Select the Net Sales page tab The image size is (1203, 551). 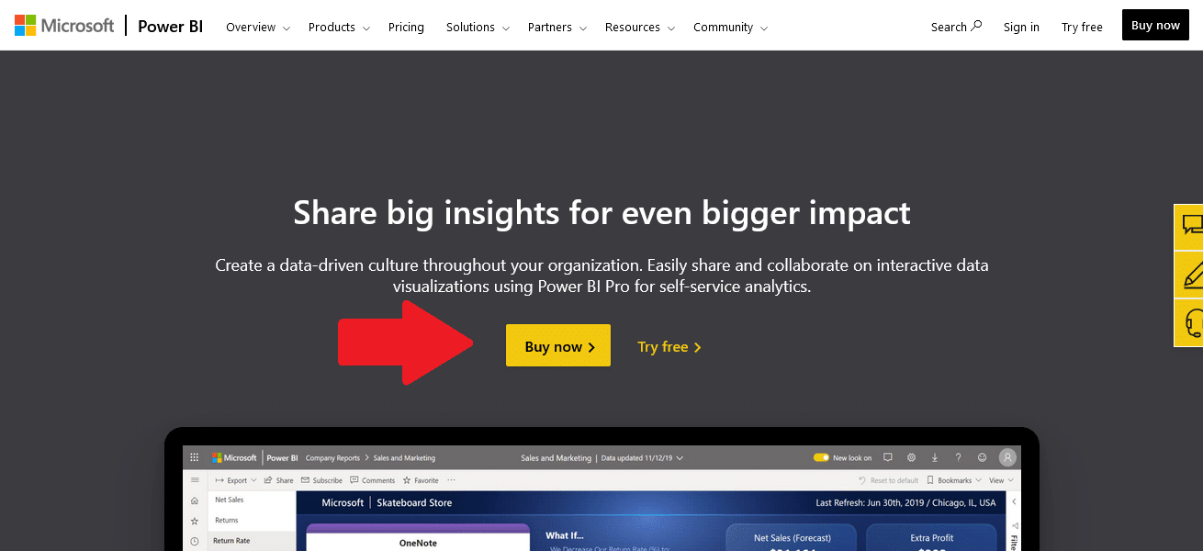tap(252, 500)
